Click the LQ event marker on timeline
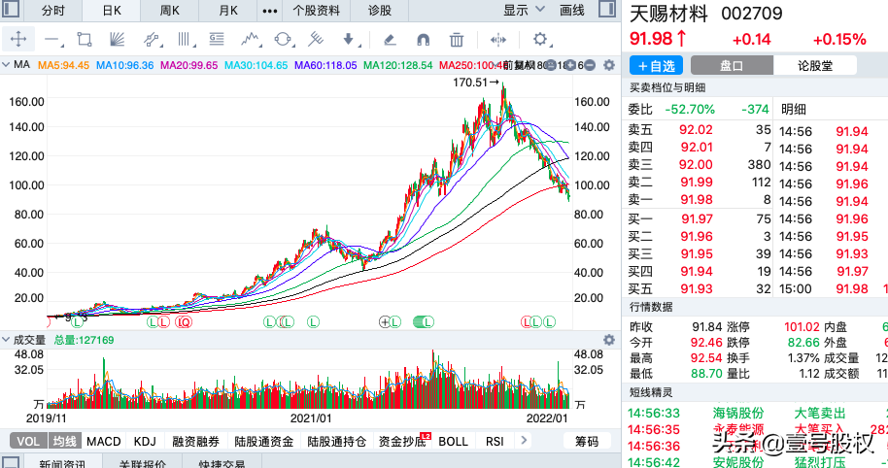Image resolution: width=888 pixels, height=468 pixels. pos(184,322)
